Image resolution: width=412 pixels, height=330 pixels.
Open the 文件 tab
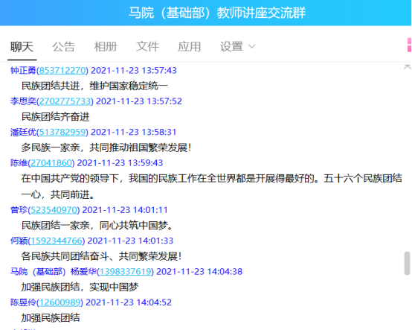(147, 47)
